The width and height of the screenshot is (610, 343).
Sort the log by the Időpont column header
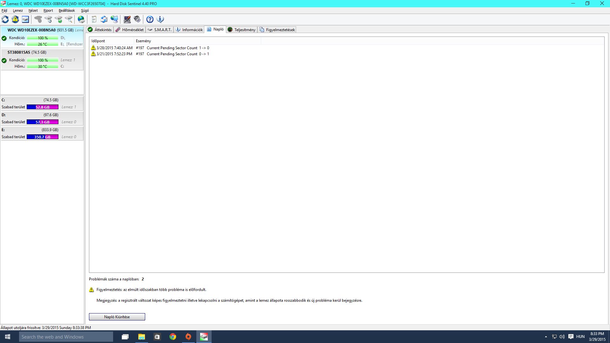(112, 41)
